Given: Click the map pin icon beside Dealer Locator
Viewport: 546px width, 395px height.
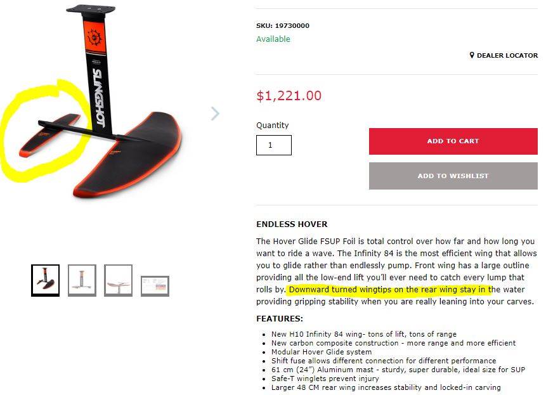Looking at the screenshot, I should click(x=472, y=55).
